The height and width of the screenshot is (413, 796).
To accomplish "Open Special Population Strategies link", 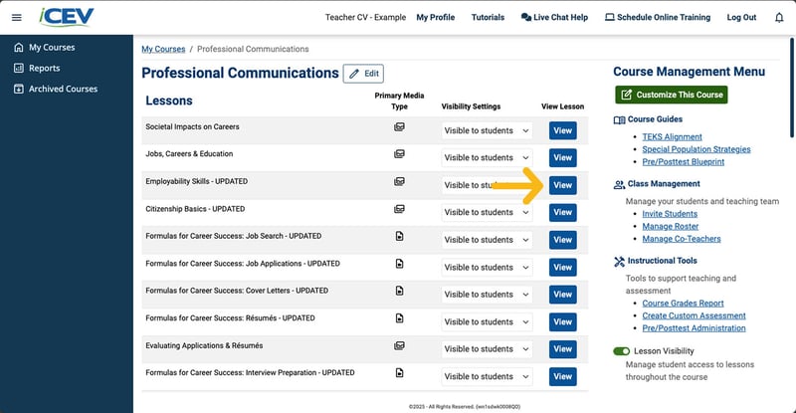I will (696, 149).
